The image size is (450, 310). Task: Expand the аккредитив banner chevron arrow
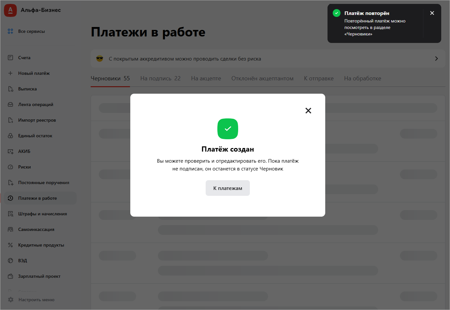tap(436, 59)
